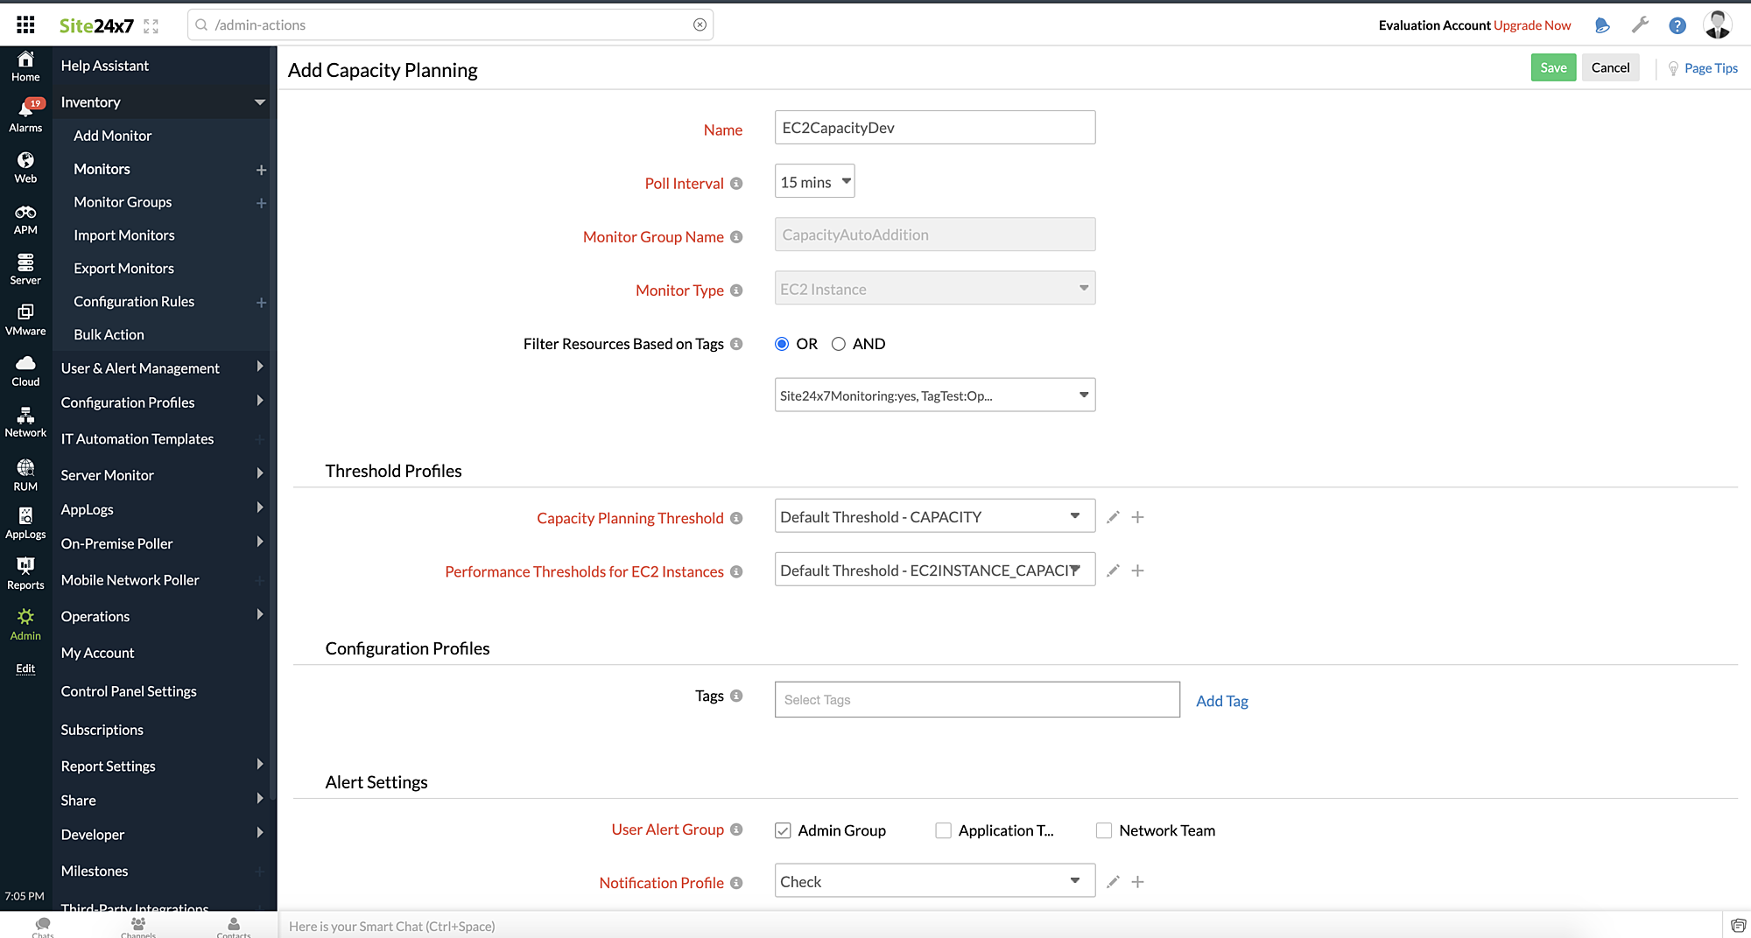
Task: Edit the Capacity Planning Threshold profile pencil icon
Action: click(1112, 517)
